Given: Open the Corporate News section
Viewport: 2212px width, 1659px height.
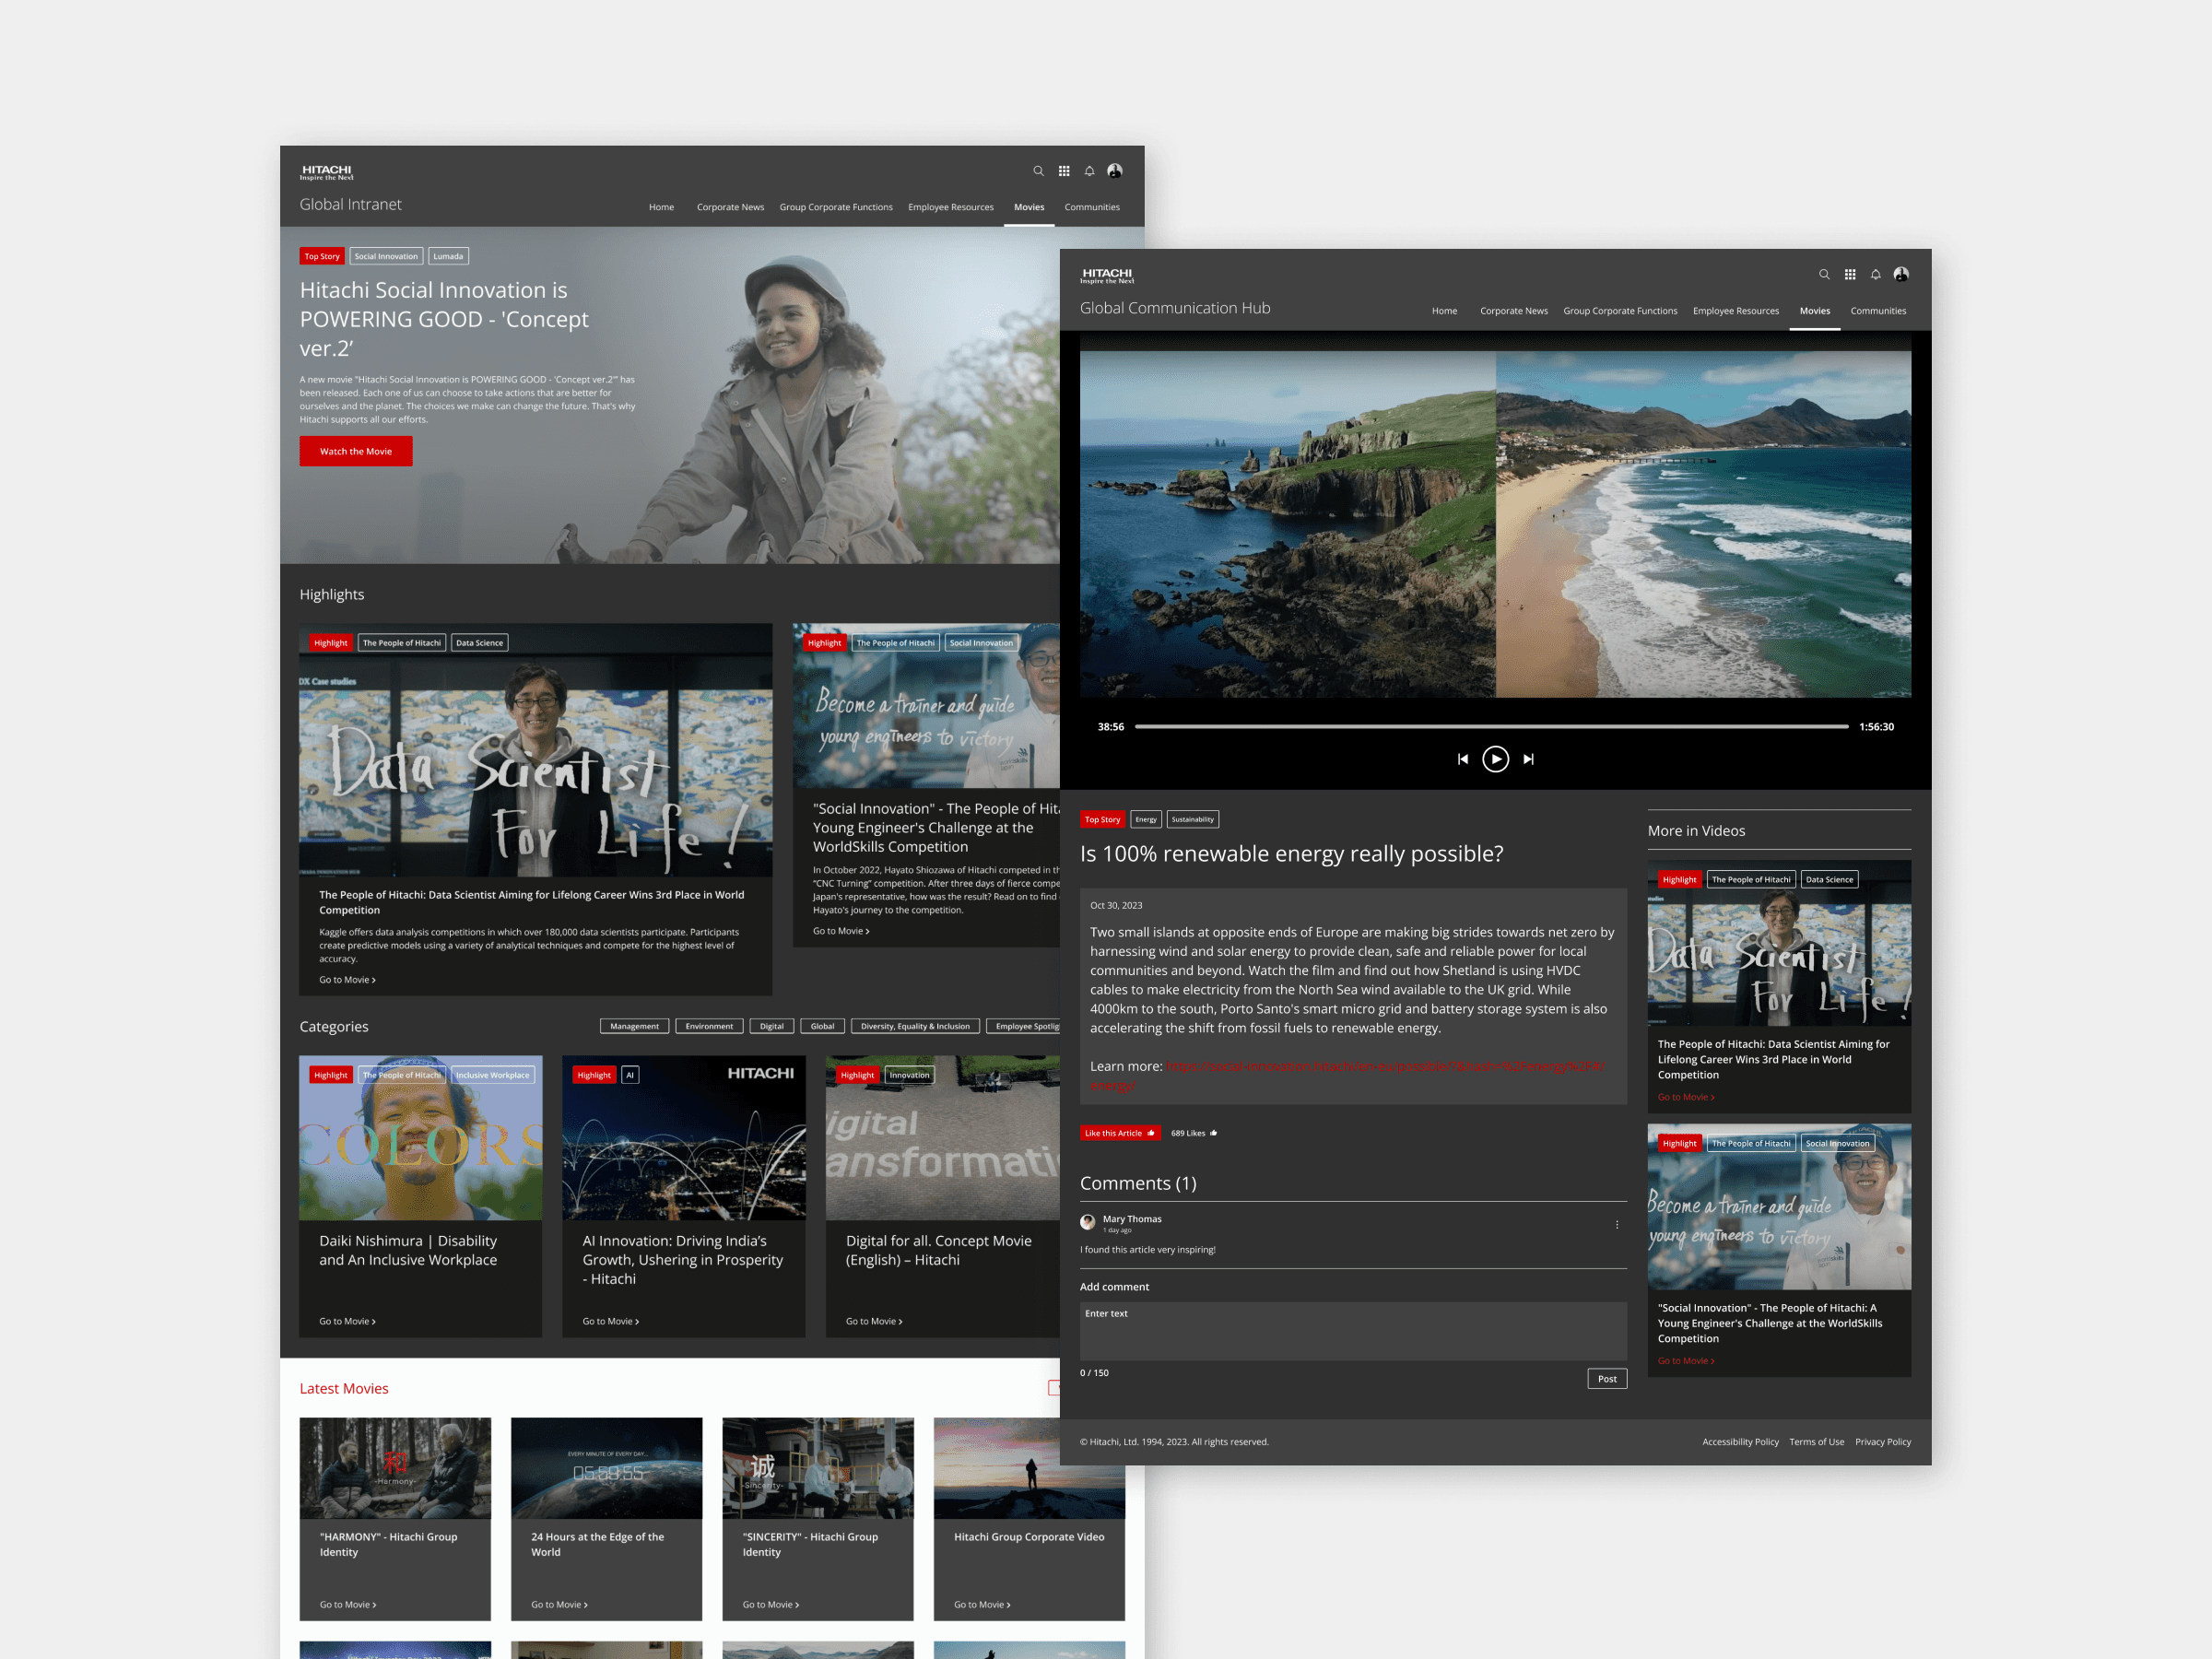Looking at the screenshot, I should click(1513, 310).
